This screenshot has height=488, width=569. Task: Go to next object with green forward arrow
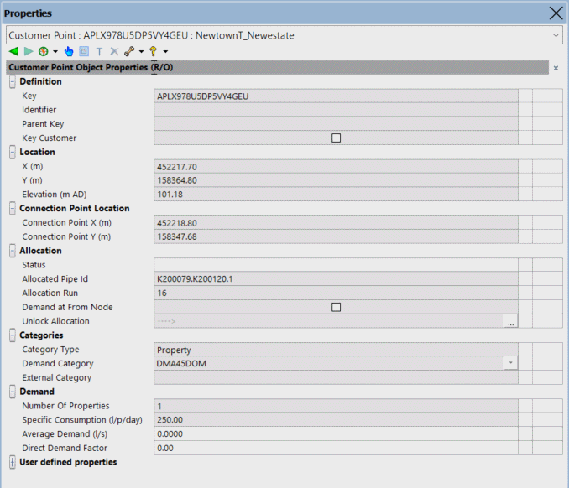coord(29,51)
